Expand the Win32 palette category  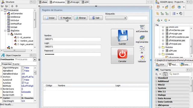pyautogui.click(x=156, y=85)
